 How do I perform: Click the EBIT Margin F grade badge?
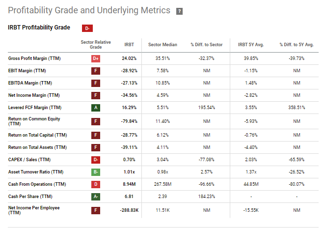(x=96, y=70)
